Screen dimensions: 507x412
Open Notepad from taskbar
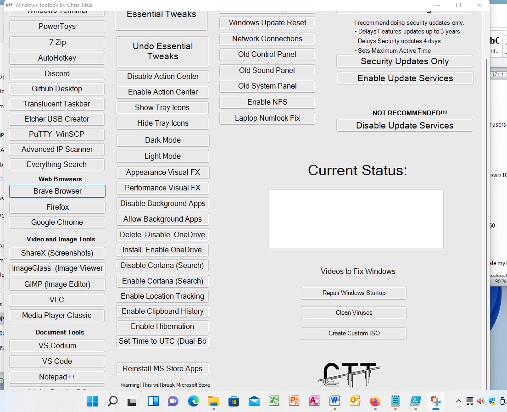click(395, 401)
